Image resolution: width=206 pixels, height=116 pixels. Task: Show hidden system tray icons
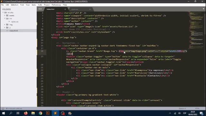[x=170, y=113]
